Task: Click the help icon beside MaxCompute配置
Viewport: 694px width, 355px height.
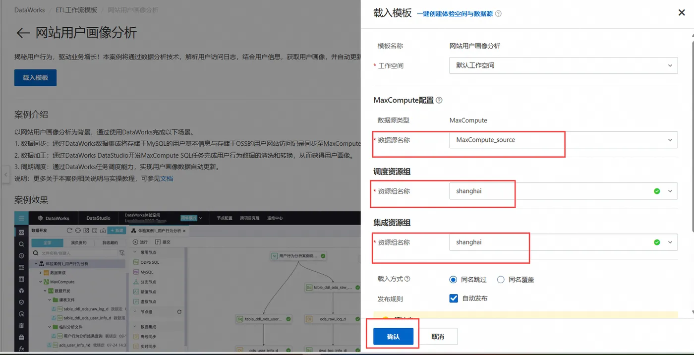Action: point(439,100)
